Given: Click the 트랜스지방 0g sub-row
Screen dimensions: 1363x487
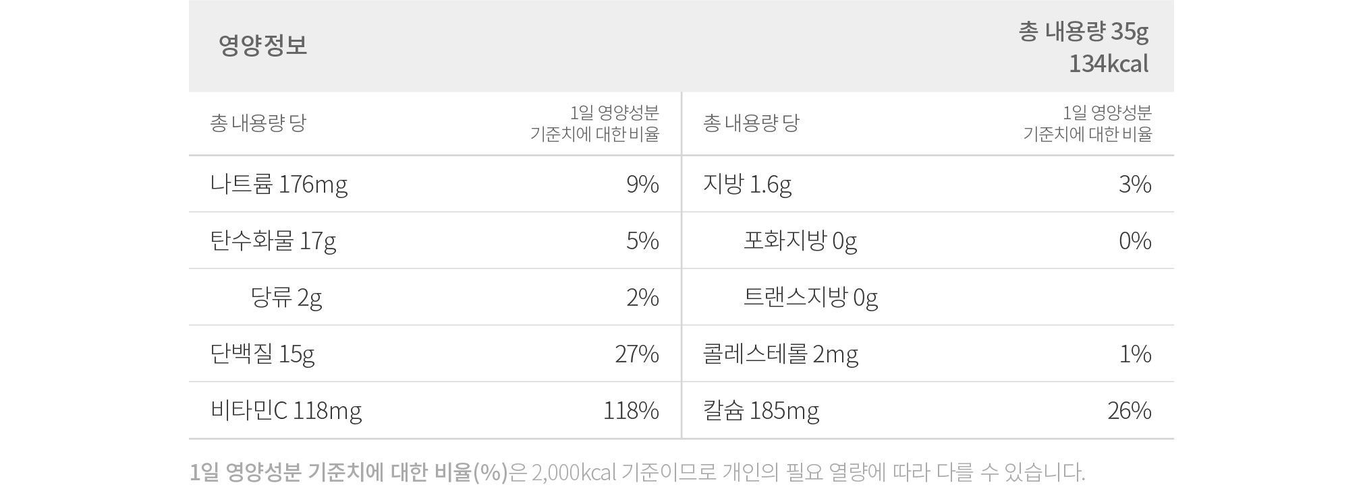Looking at the screenshot, I should tap(810, 297).
